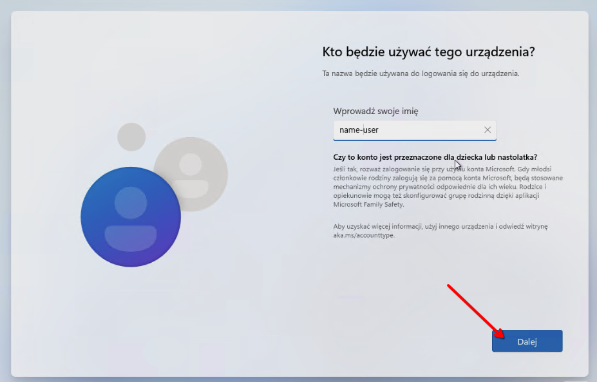Click the "Microsoft Family Safety" text
The height and width of the screenshot is (382, 597).
point(368,204)
